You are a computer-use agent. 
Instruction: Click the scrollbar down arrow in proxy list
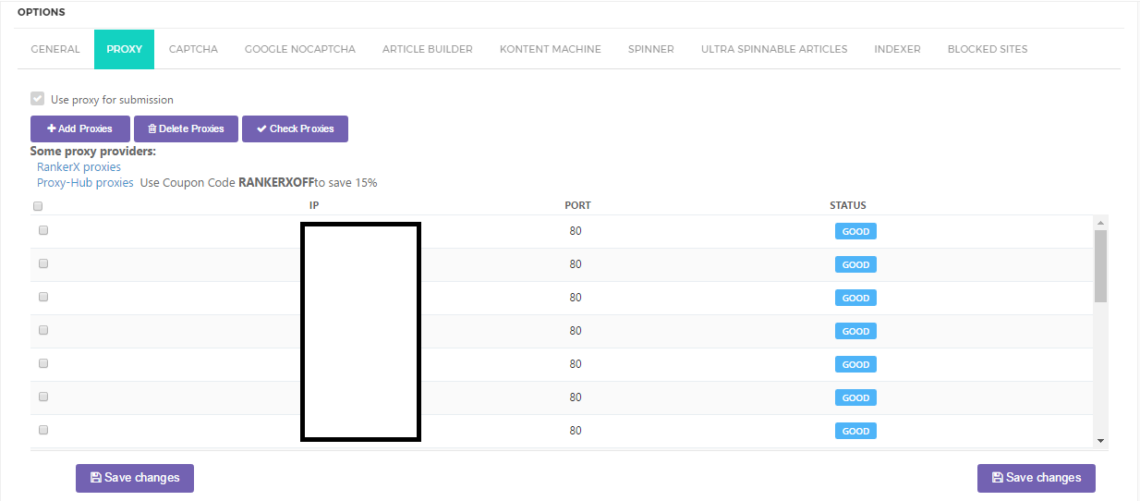pos(1100,441)
